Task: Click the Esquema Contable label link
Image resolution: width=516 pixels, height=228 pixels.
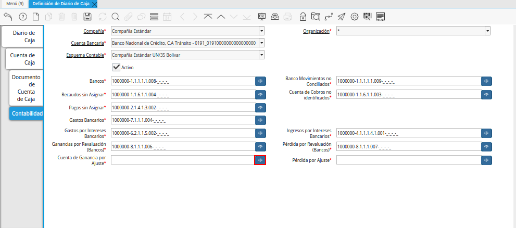Action: pyautogui.click(x=85, y=55)
